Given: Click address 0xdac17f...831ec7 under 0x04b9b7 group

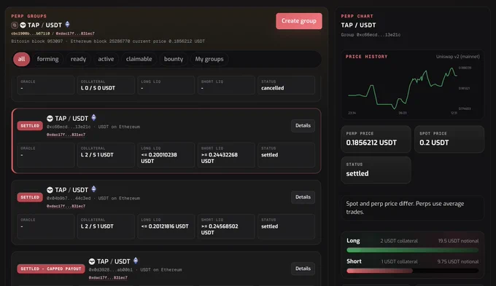Looking at the screenshot, I should [66, 206].
